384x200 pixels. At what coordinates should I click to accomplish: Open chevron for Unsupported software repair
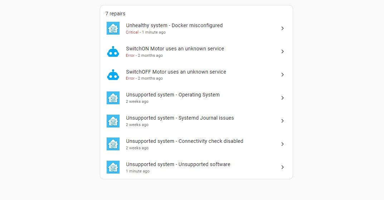(282, 167)
